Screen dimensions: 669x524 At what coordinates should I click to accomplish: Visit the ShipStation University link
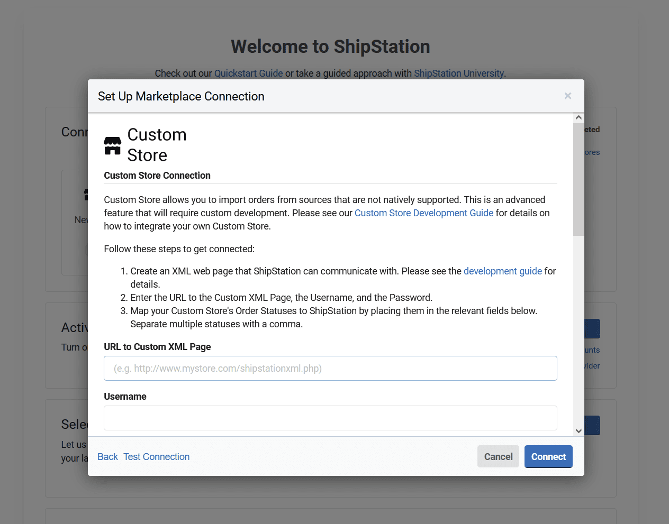pyautogui.click(x=458, y=73)
